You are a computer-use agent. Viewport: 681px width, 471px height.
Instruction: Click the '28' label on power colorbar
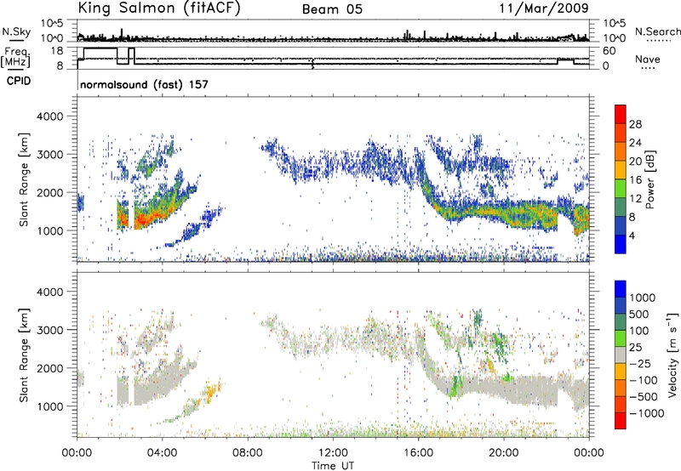[x=635, y=124]
